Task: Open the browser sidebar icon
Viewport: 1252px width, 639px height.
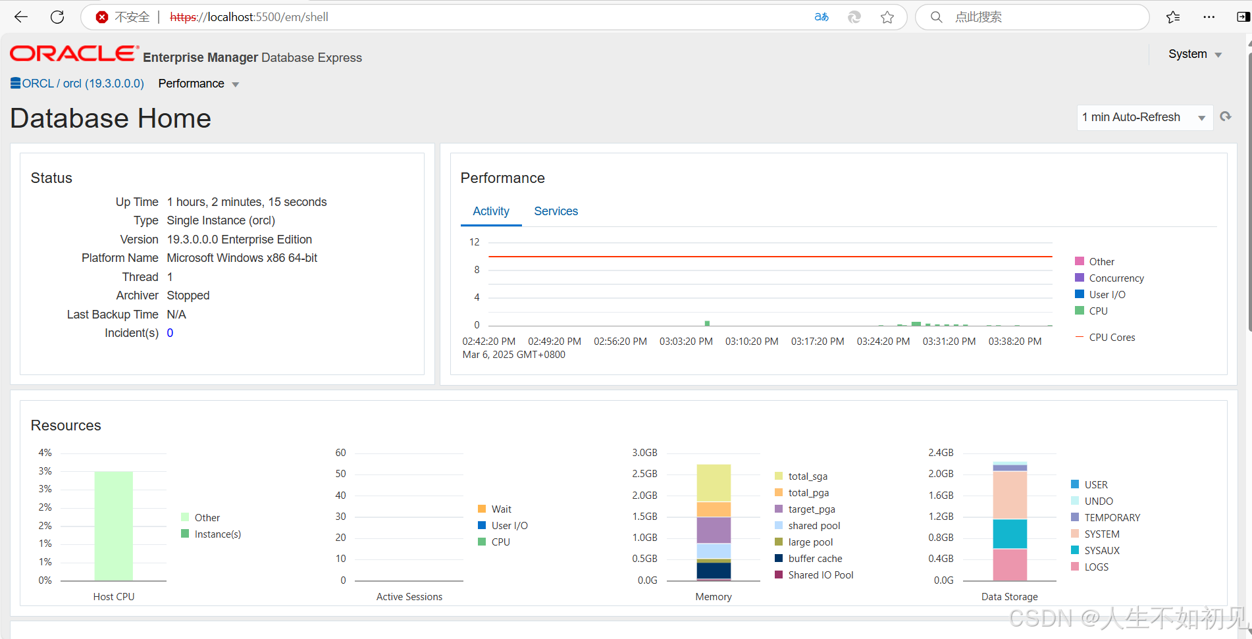Action: (1243, 17)
